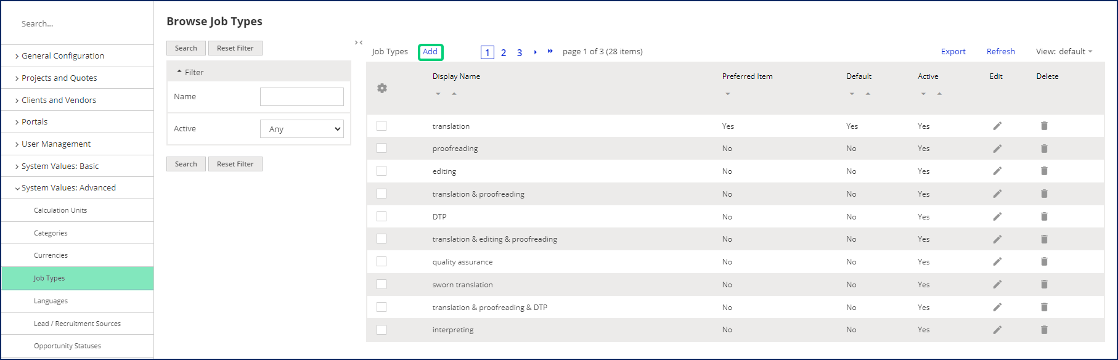Expand Projects and Quotes menu
1118x360 pixels.
pos(59,78)
